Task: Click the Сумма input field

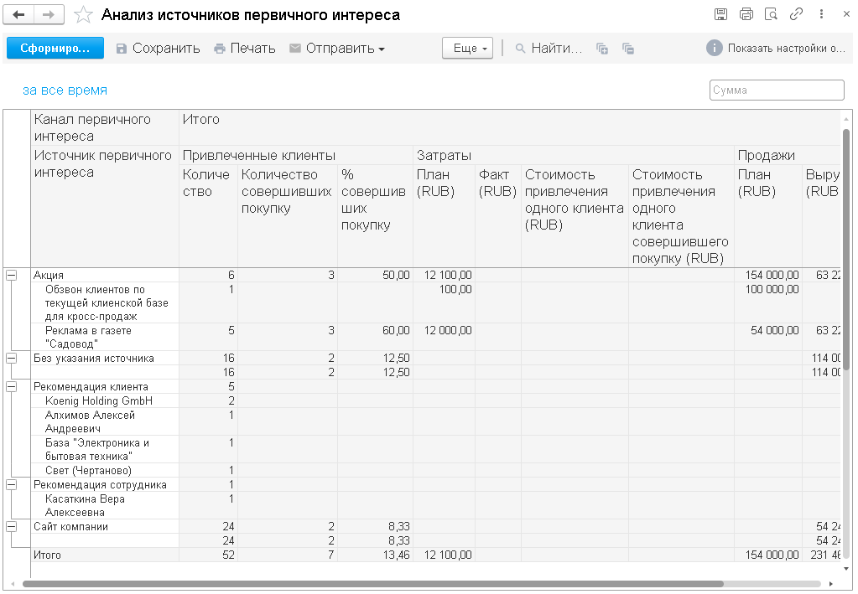Action: pos(777,90)
